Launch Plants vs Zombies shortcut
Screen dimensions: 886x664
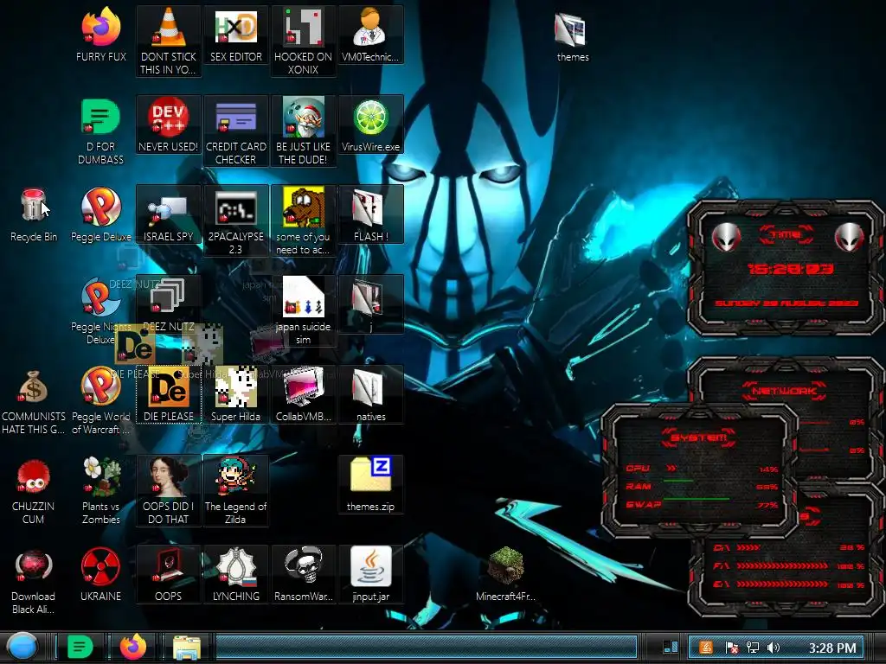pos(100,476)
